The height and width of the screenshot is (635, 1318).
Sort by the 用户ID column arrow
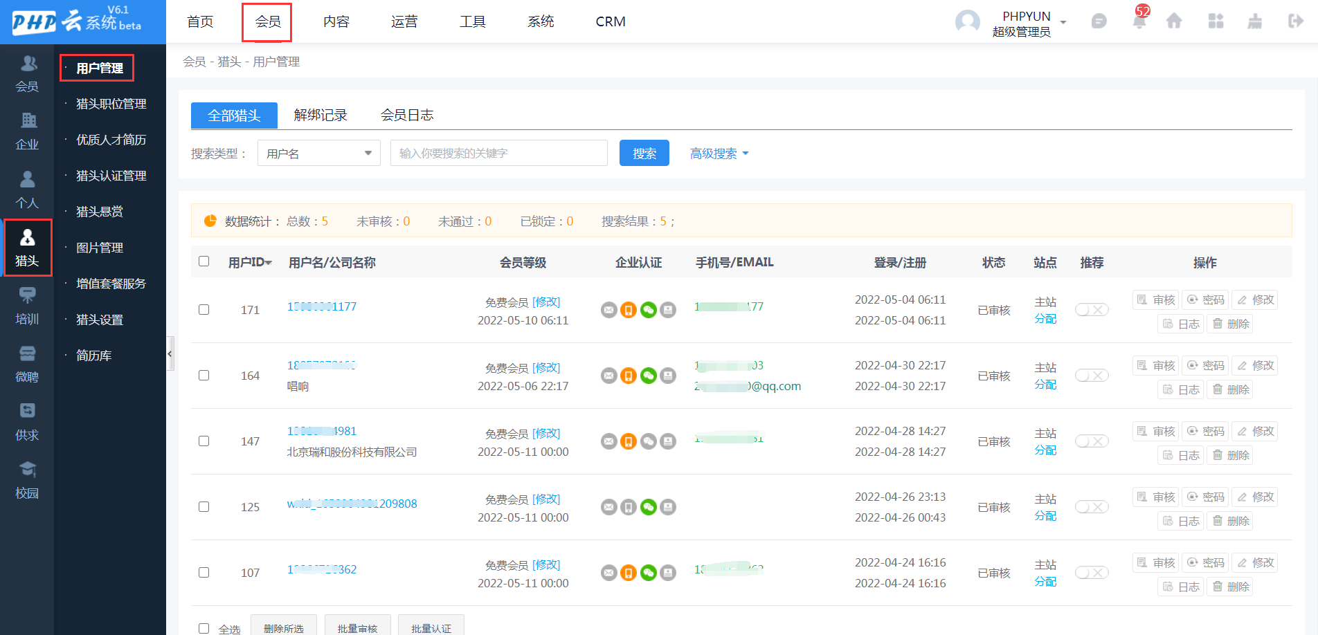pyautogui.click(x=269, y=263)
